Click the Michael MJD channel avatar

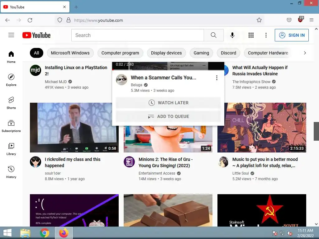(x=36, y=70)
